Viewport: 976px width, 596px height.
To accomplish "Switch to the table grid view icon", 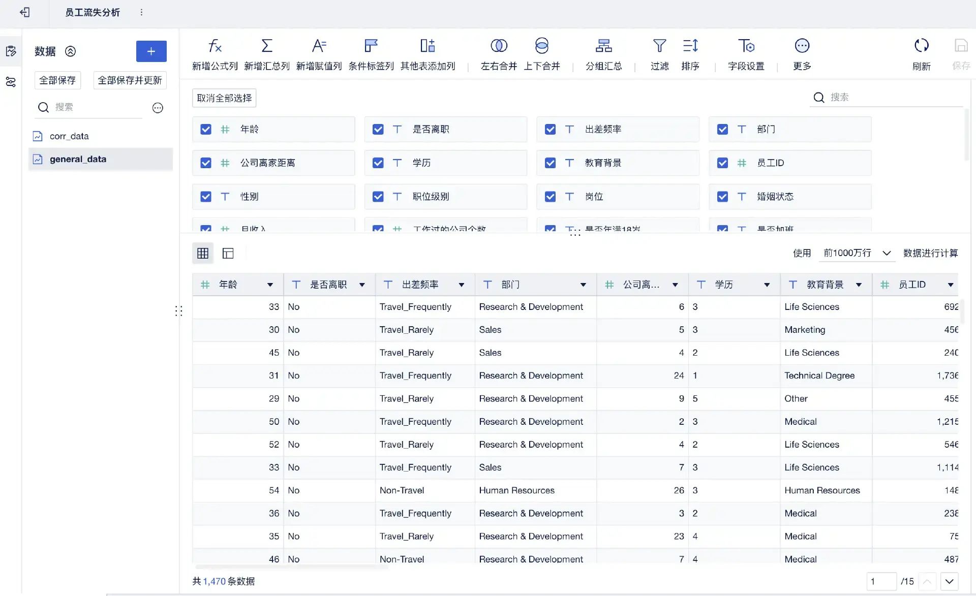I will (x=203, y=253).
